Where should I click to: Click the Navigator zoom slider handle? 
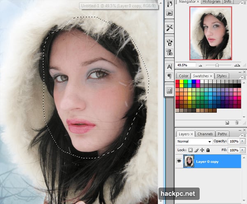(x=217, y=65)
